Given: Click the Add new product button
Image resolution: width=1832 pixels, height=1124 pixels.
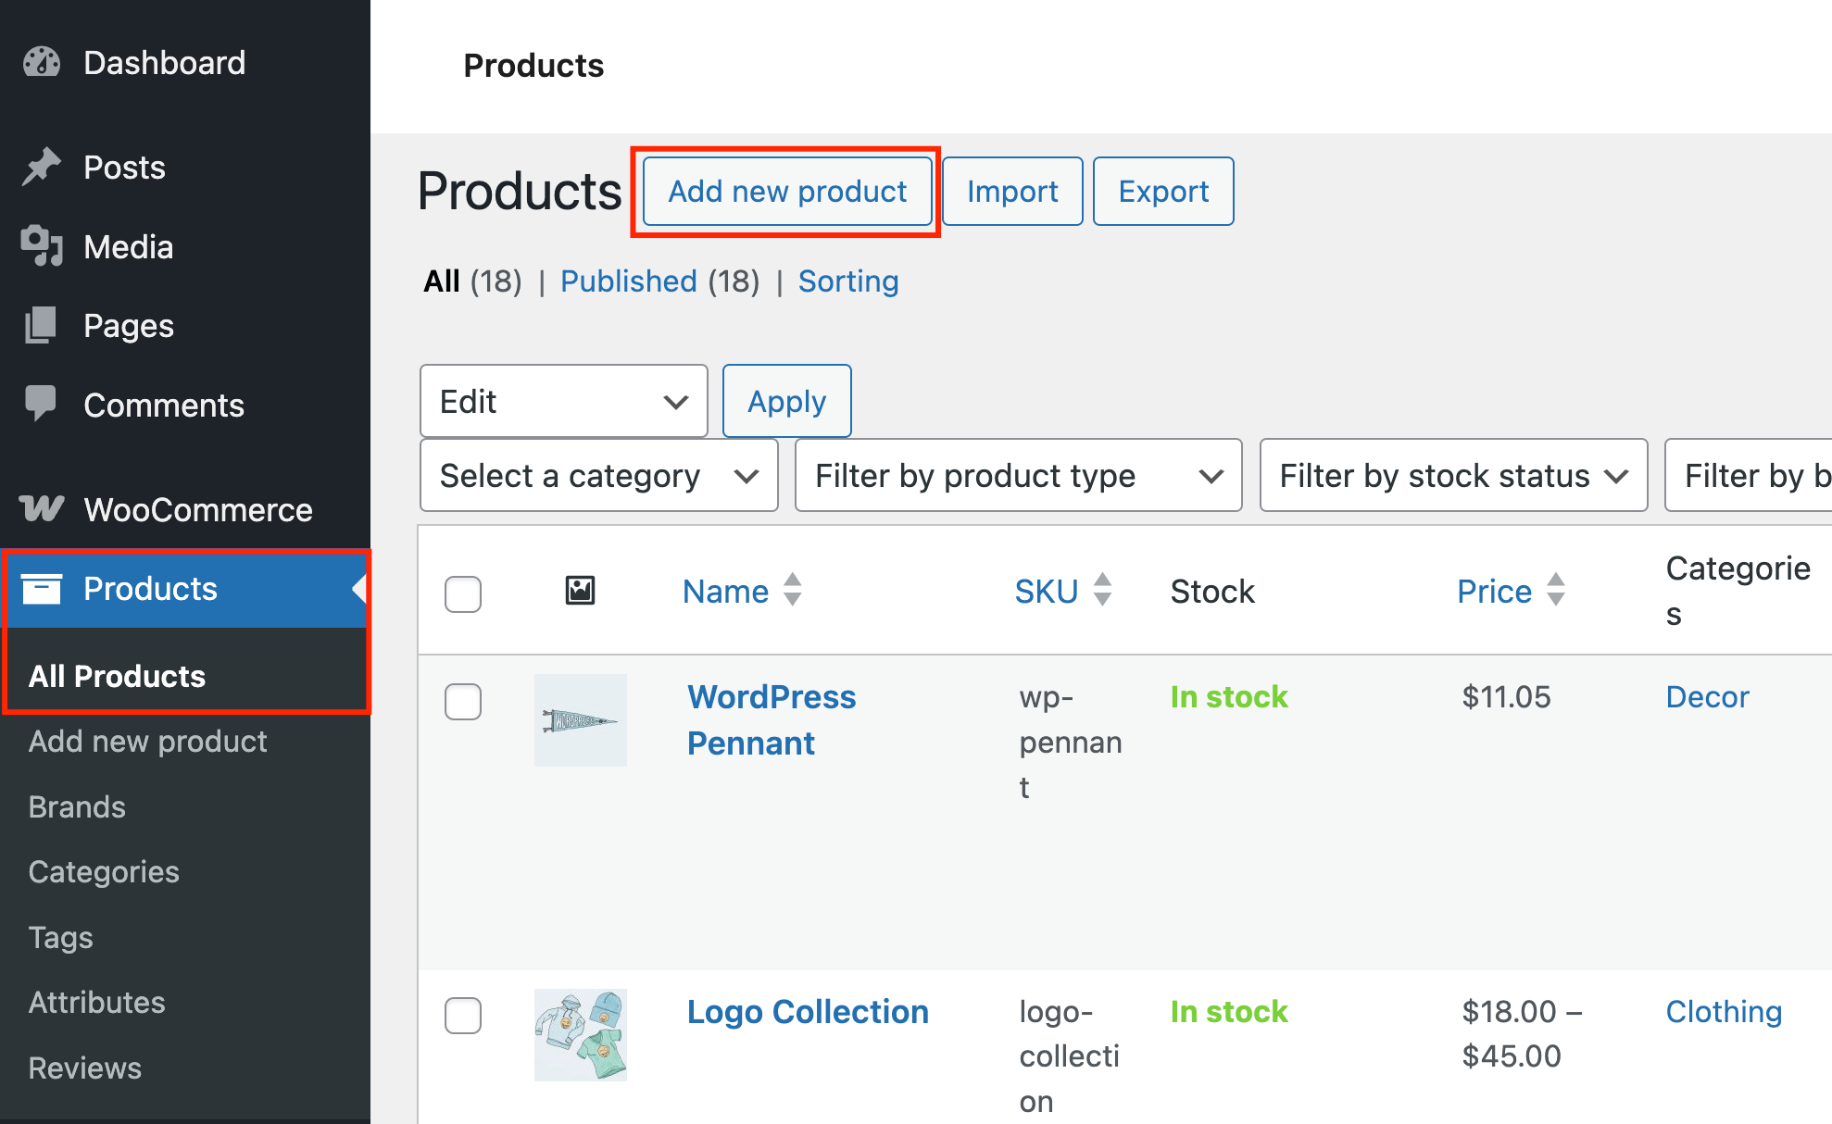Looking at the screenshot, I should [x=787, y=192].
